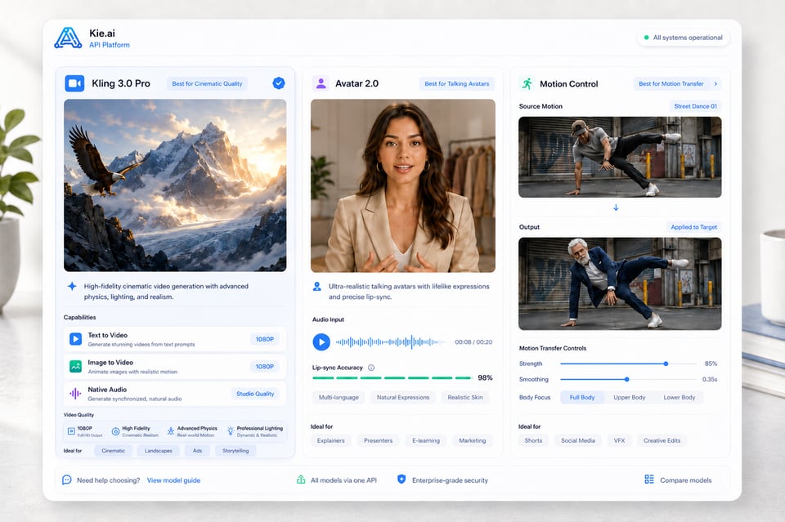Viewport: 785px width, 522px height.
Task: Click the Text to Video 1080P badge
Action: [x=264, y=339]
